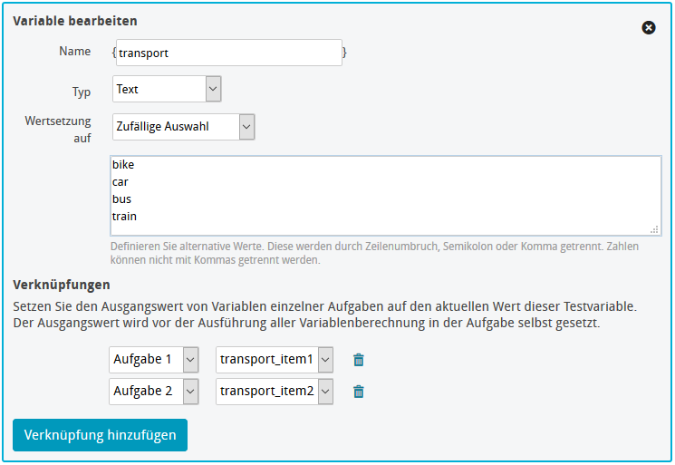
Task: Click the 'bus' entry in the textarea
Action: click(121, 199)
